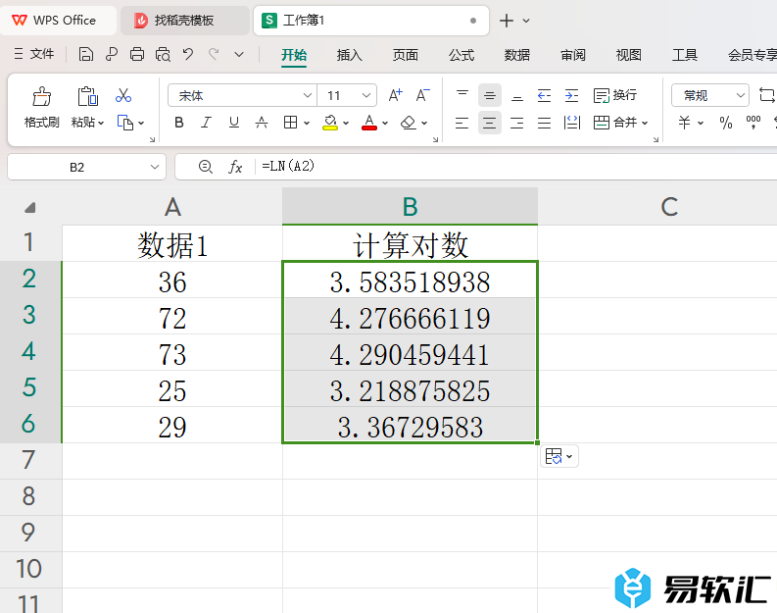The height and width of the screenshot is (613, 777).
Task: Click the Paste clipboard icon
Action: (x=88, y=96)
